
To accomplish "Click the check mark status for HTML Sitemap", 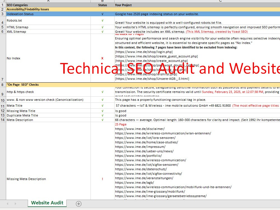I will pyautogui.click(x=102, y=27).
